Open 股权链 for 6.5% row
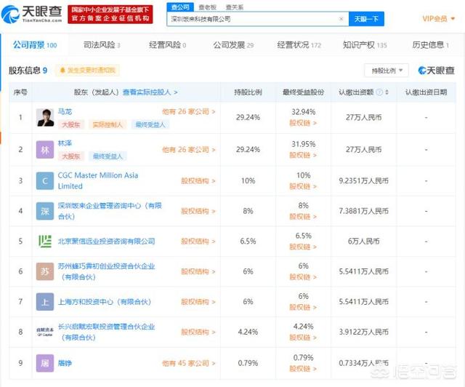This screenshot has width=465, height=387. [x=303, y=247]
